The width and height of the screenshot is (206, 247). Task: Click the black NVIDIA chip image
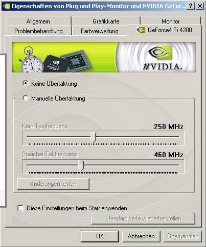point(55,64)
